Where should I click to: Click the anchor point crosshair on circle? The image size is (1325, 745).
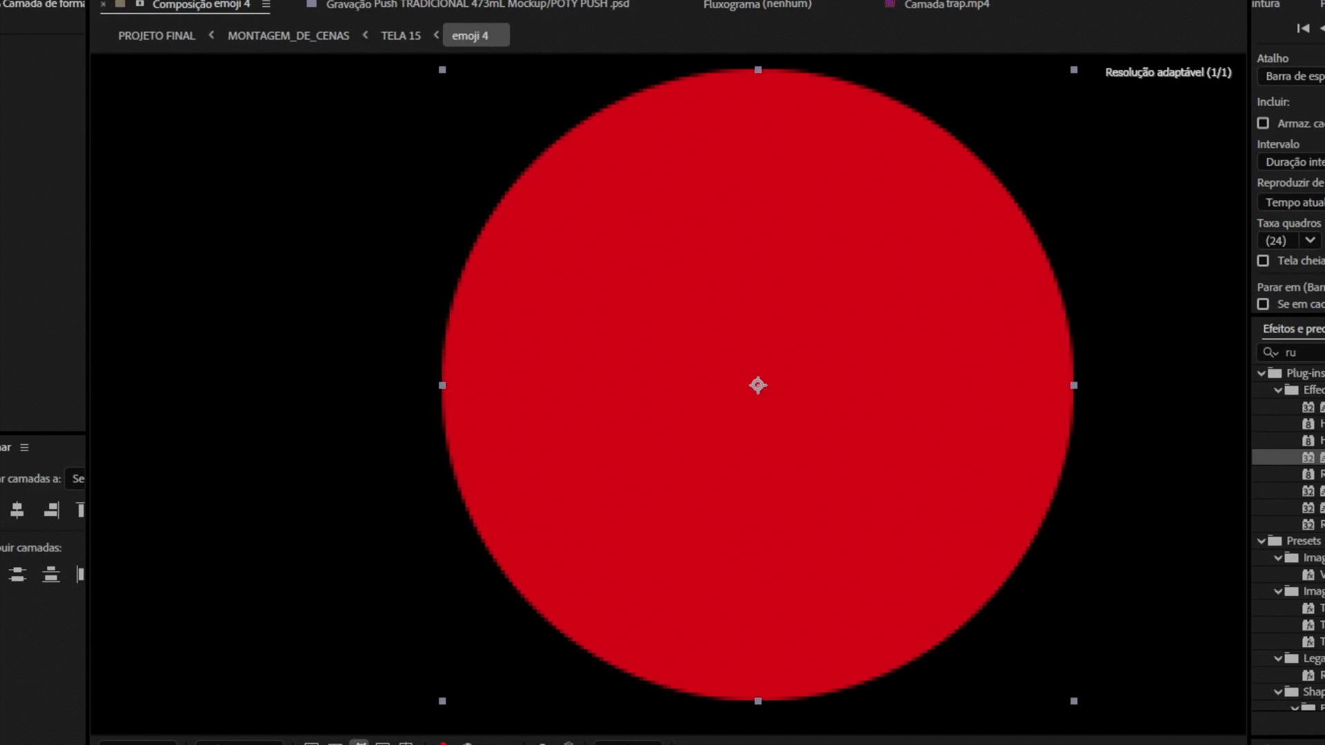(x=758, y=386)
